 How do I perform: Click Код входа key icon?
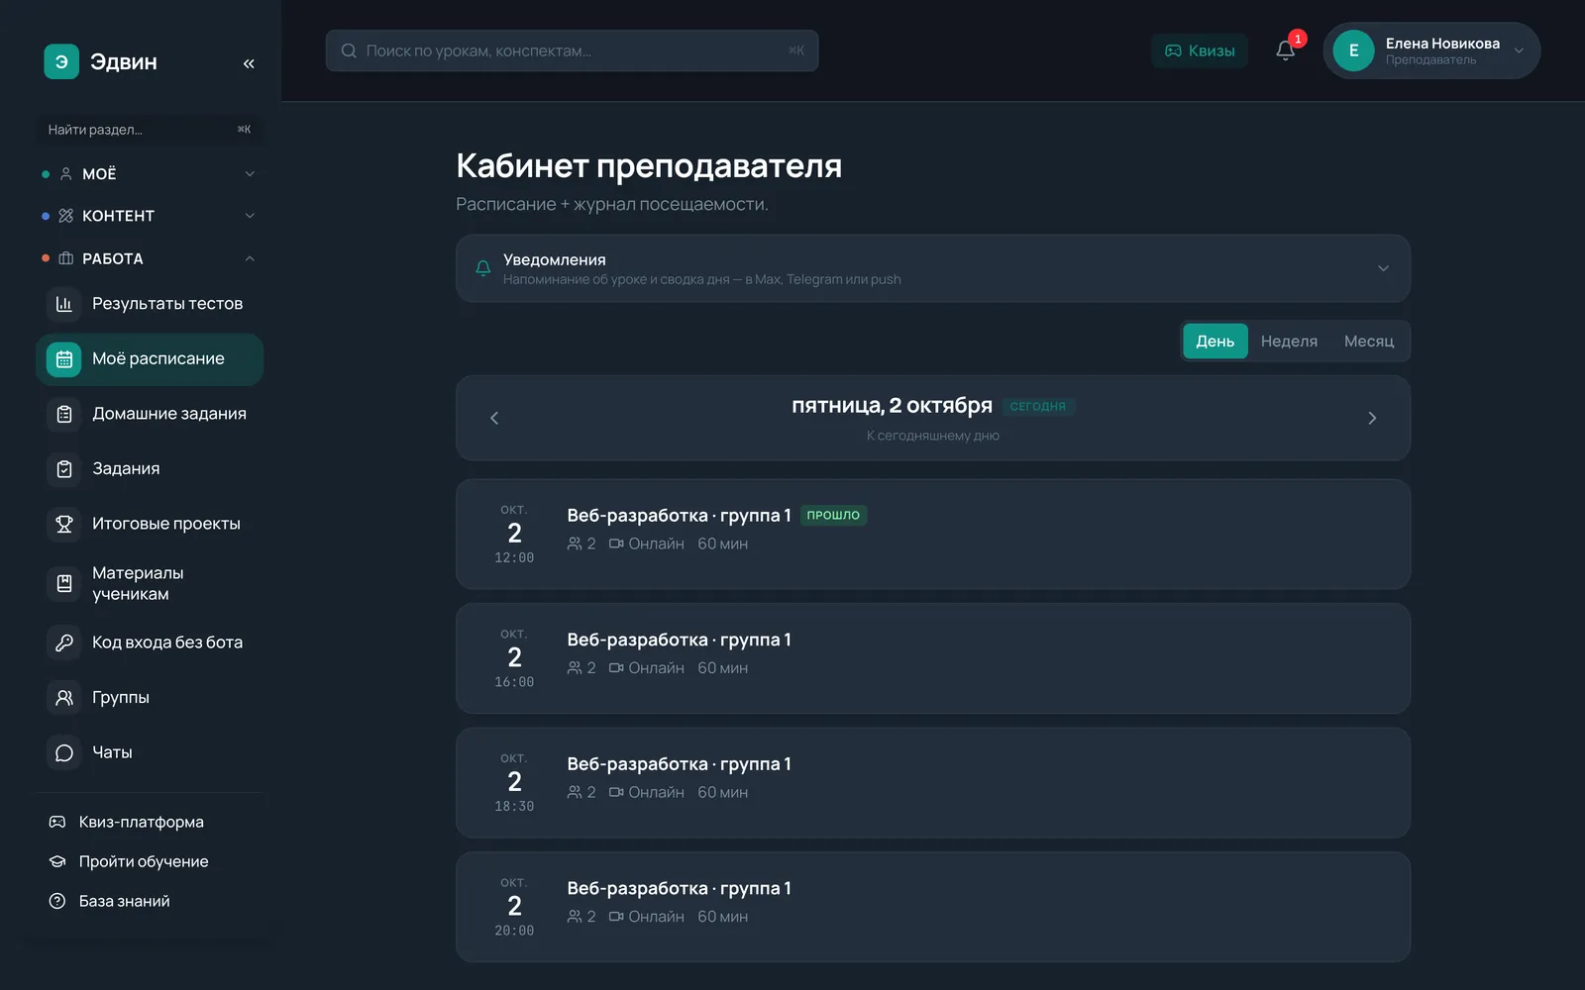click(64, 643)
